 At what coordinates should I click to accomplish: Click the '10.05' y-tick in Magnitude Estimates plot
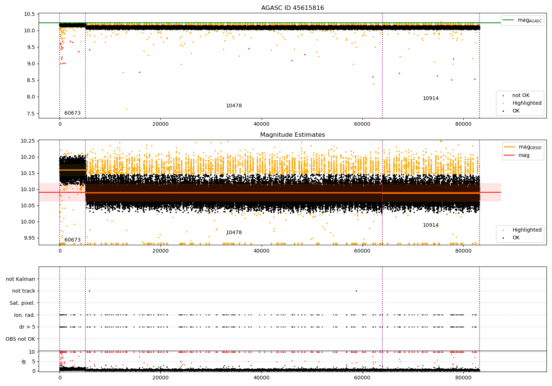[28, 206]
